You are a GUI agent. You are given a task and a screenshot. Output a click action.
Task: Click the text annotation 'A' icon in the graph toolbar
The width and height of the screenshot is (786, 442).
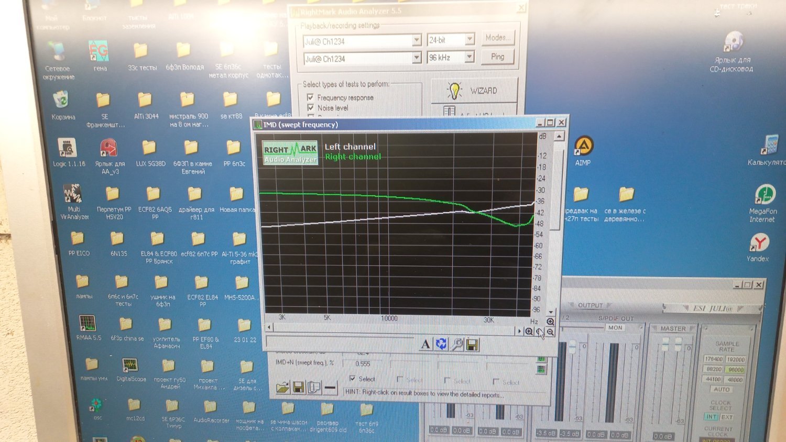coord(425,344)
